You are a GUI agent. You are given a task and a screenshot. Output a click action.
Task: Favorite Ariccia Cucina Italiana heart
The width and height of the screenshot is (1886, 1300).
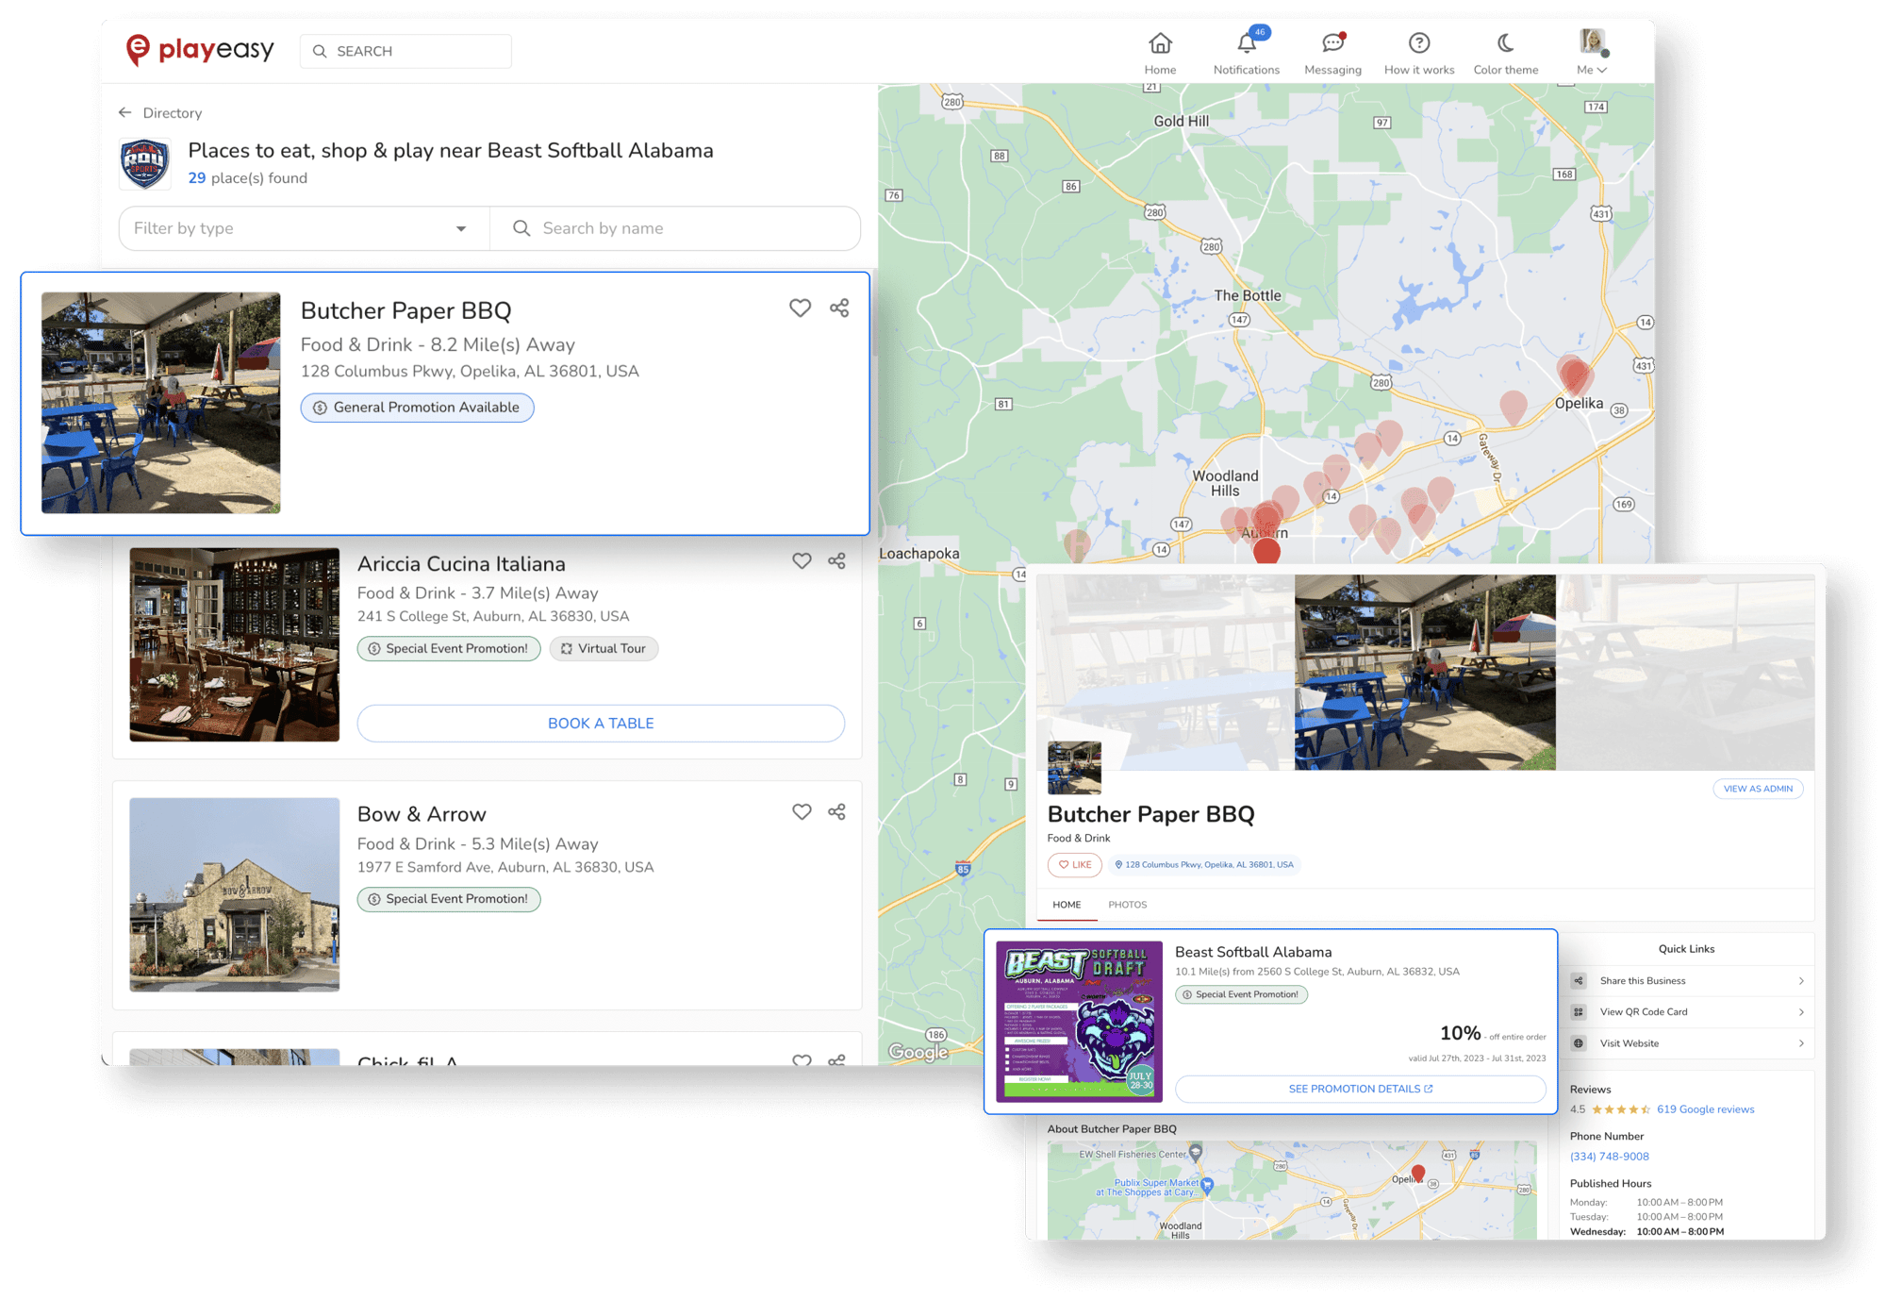(802, 560)
